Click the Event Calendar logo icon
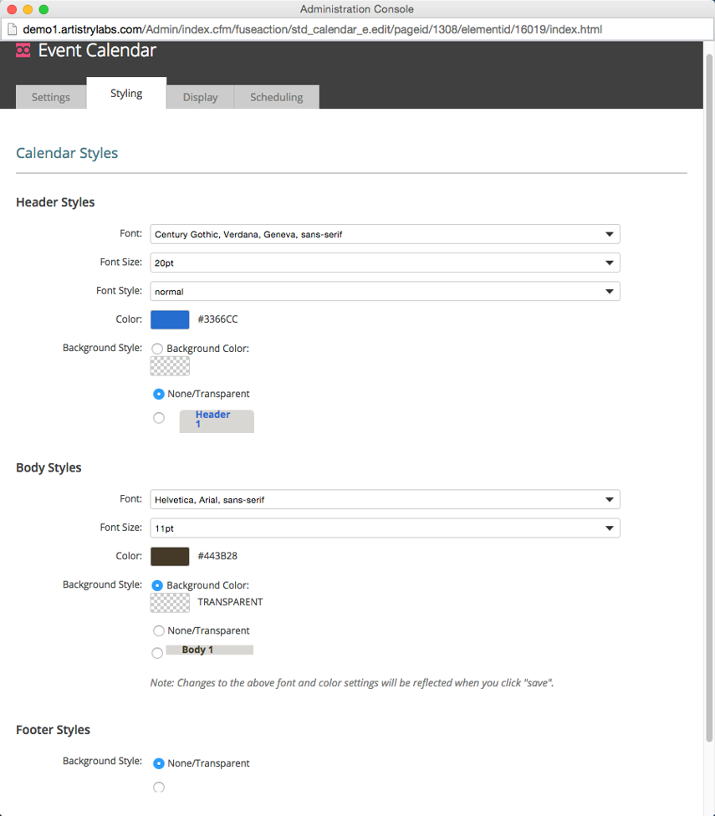The width and height of the screenshot is (715, 816). (x=23, y=50)
